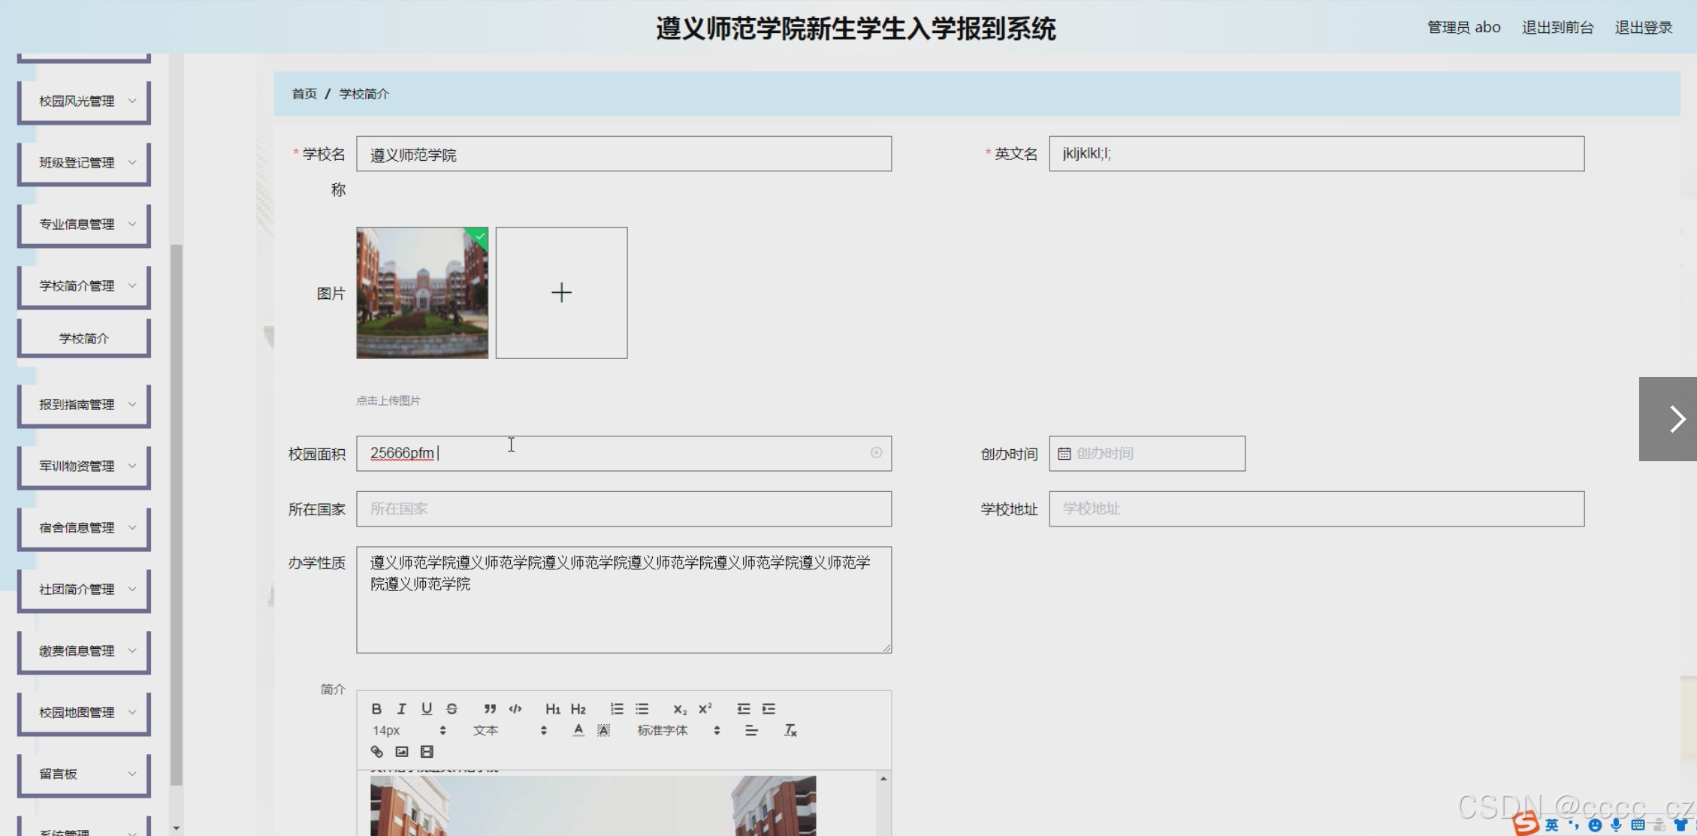Insert video using the film icon
Image resolution: width=1697 pixels, height=836 pixels.
[427, 751]
